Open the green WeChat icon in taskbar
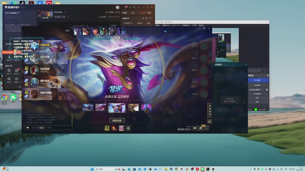This screenshot has height=172, width=305. click(202, 169)
